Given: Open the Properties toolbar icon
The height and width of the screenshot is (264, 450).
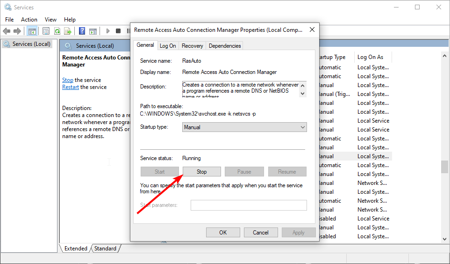Looking at the screenshot, I should [x=46, y=31].
